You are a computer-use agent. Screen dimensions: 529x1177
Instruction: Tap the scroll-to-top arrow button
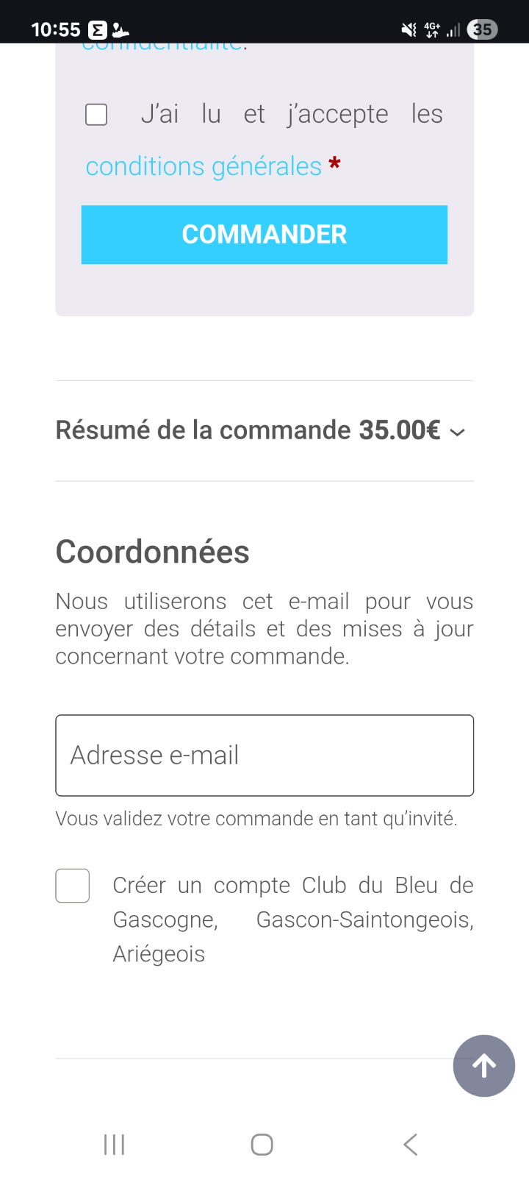pyautogui.click(x=483, y=1065)
